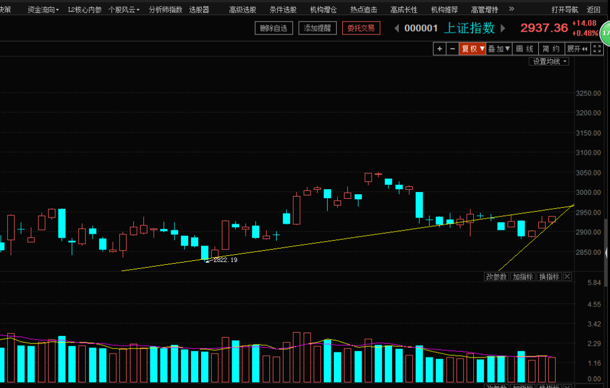Click 换指标 to switch indicator

point(549,276)
